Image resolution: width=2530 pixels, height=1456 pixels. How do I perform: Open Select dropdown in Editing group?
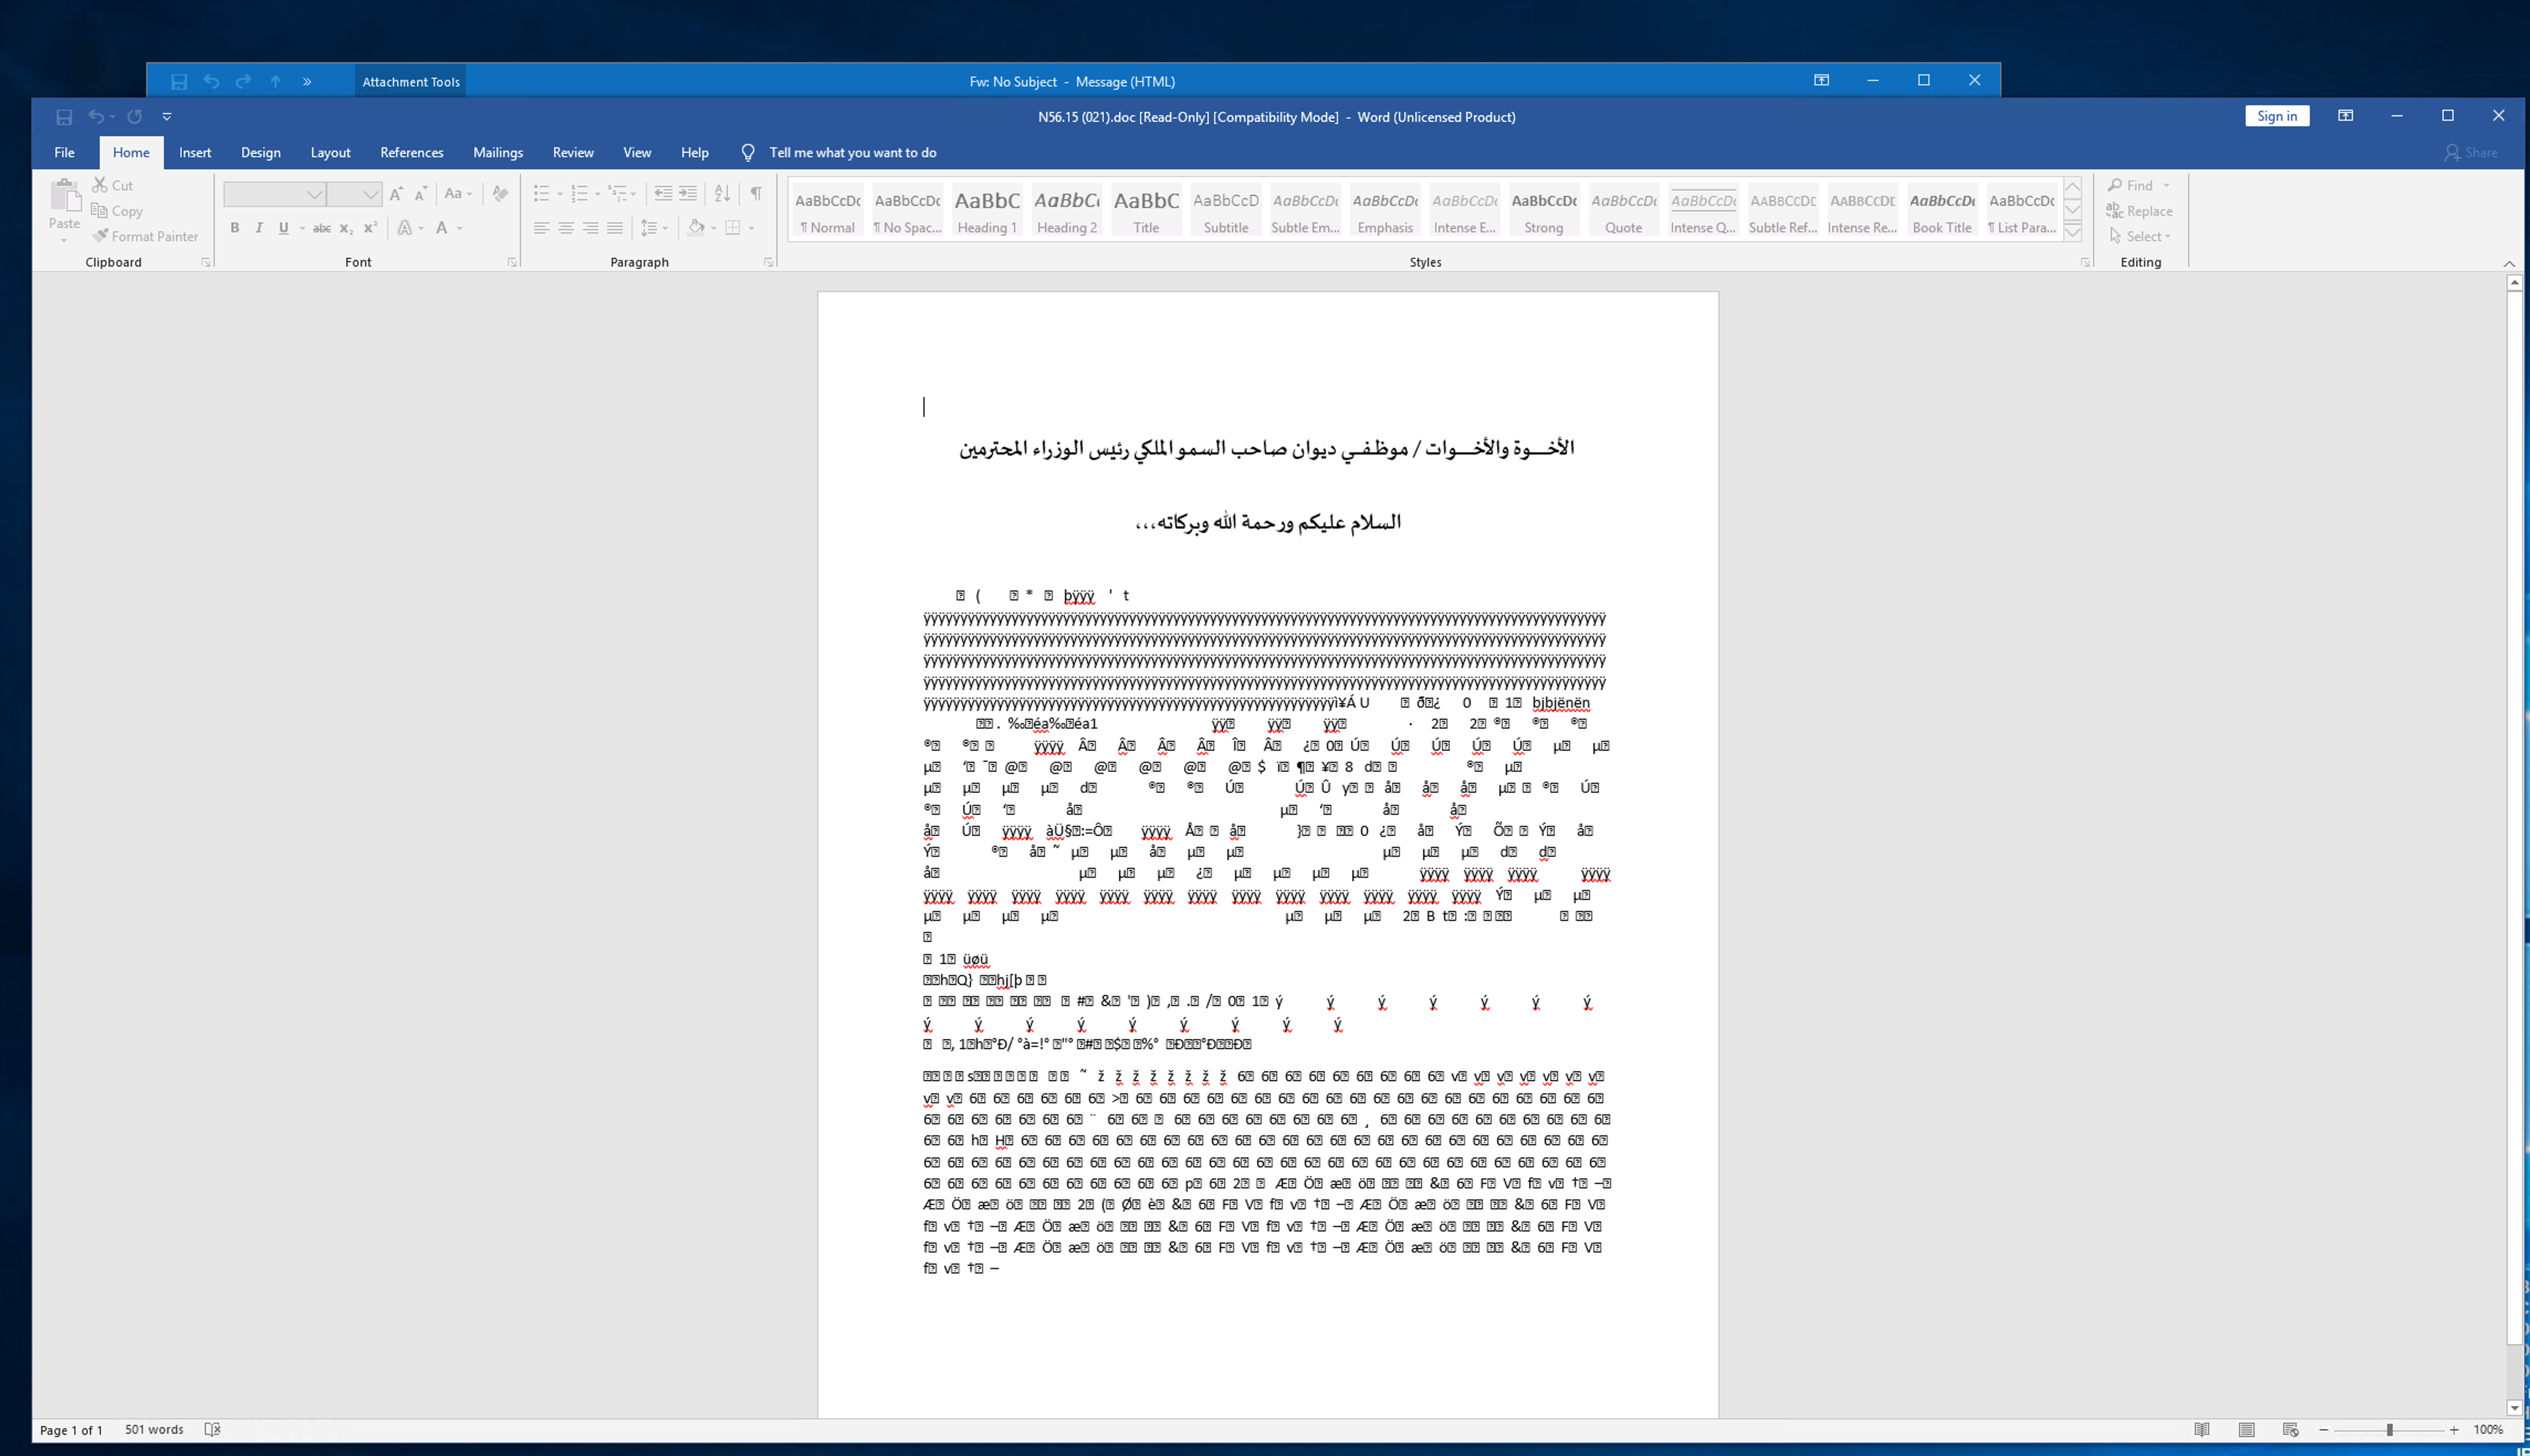(x=2140, y=236)
